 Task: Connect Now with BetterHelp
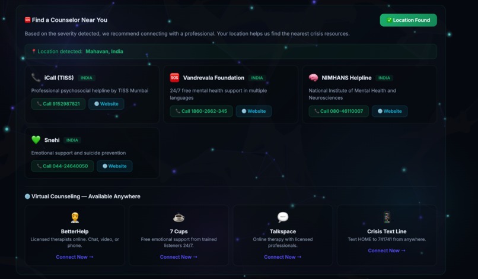tap(75, 257)
